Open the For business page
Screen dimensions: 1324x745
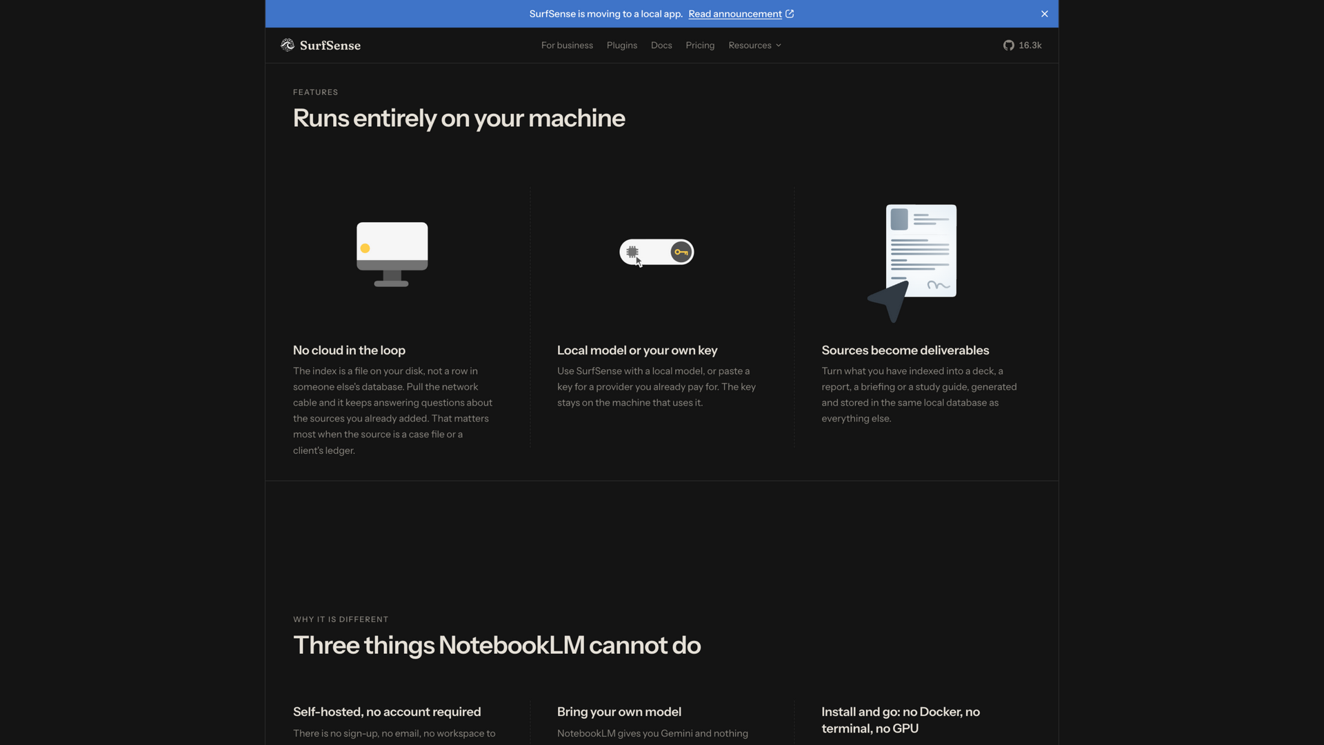point(567,46)
